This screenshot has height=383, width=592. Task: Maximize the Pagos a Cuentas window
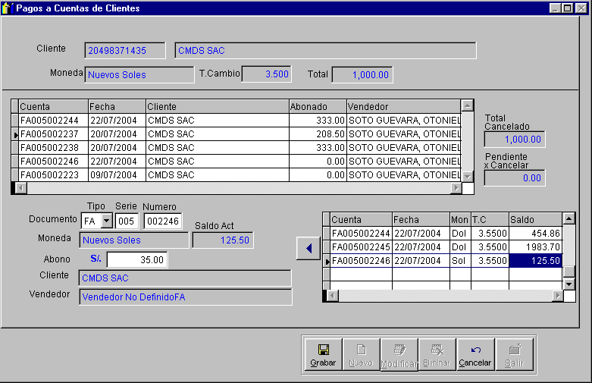(568, 8)
